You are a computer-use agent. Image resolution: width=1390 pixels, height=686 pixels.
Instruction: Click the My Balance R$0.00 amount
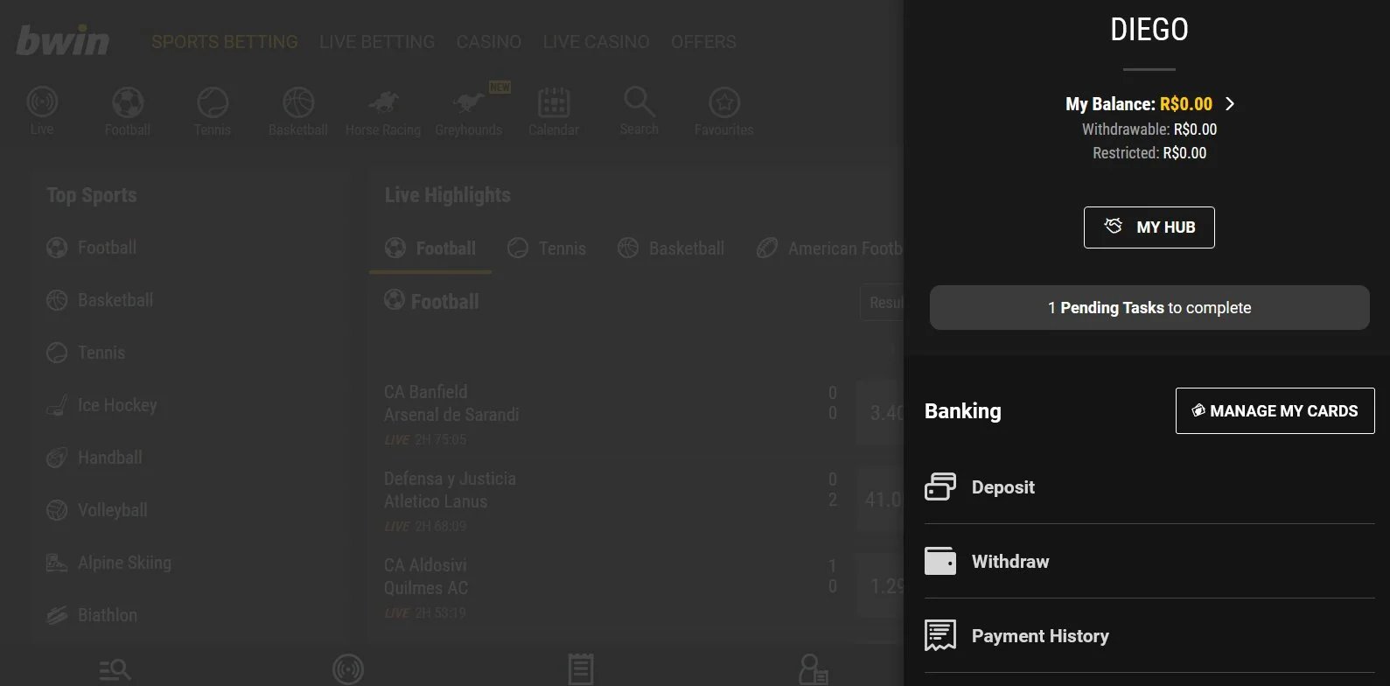click(x=1186, y=104)
